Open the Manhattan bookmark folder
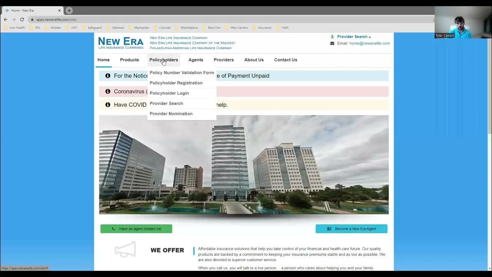 tap(139, 28)
